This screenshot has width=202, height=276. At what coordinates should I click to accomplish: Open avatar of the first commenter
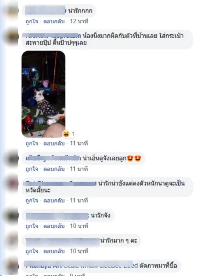[12, 11]
